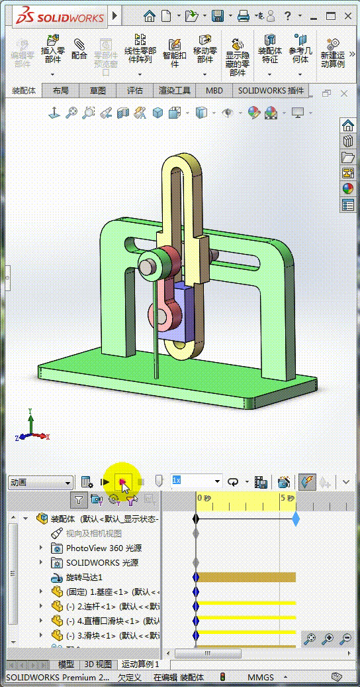
Task: Expand the 1.基座<1> component node
Action: (41, 592)
